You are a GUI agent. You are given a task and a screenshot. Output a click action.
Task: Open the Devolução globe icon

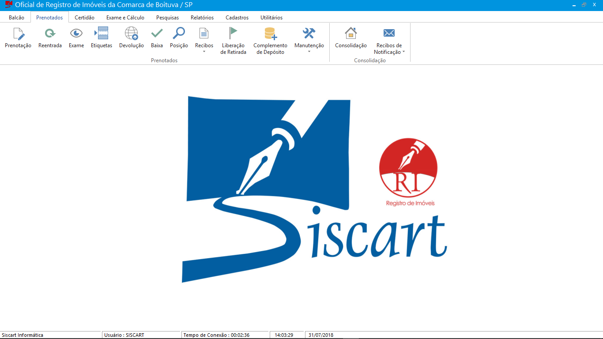click(x=132, y=34)
